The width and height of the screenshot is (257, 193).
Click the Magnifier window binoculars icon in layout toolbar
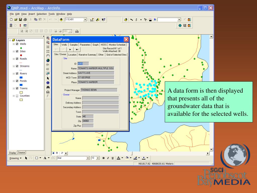click(77, 31)
